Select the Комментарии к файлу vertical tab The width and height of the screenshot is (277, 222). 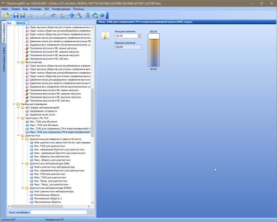click(x=3, y=59)
